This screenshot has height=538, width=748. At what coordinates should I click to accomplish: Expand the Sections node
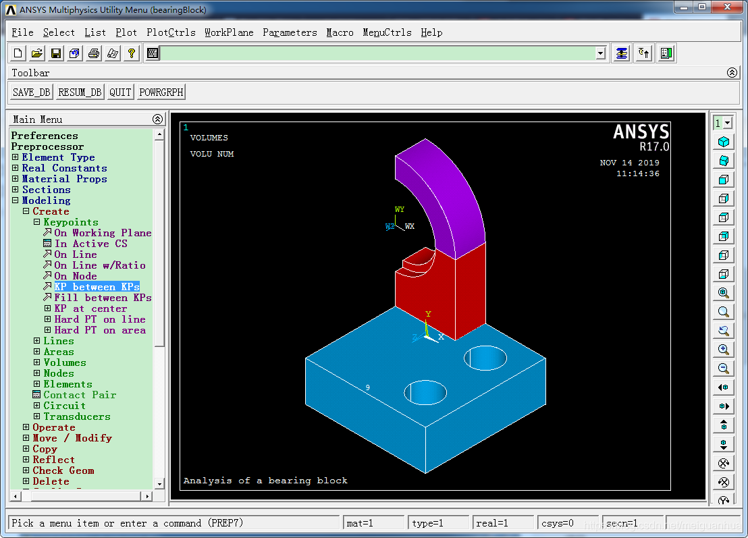pos(16,190)
